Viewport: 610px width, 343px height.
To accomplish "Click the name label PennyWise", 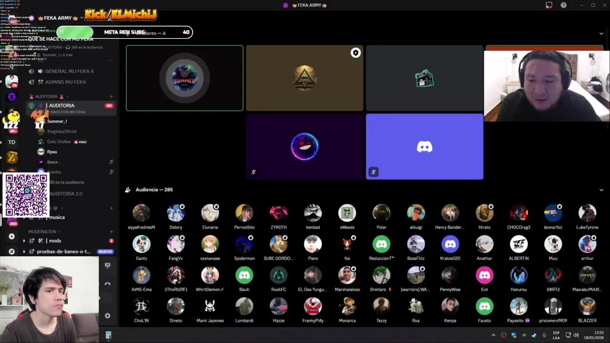I will click(450, 290).
